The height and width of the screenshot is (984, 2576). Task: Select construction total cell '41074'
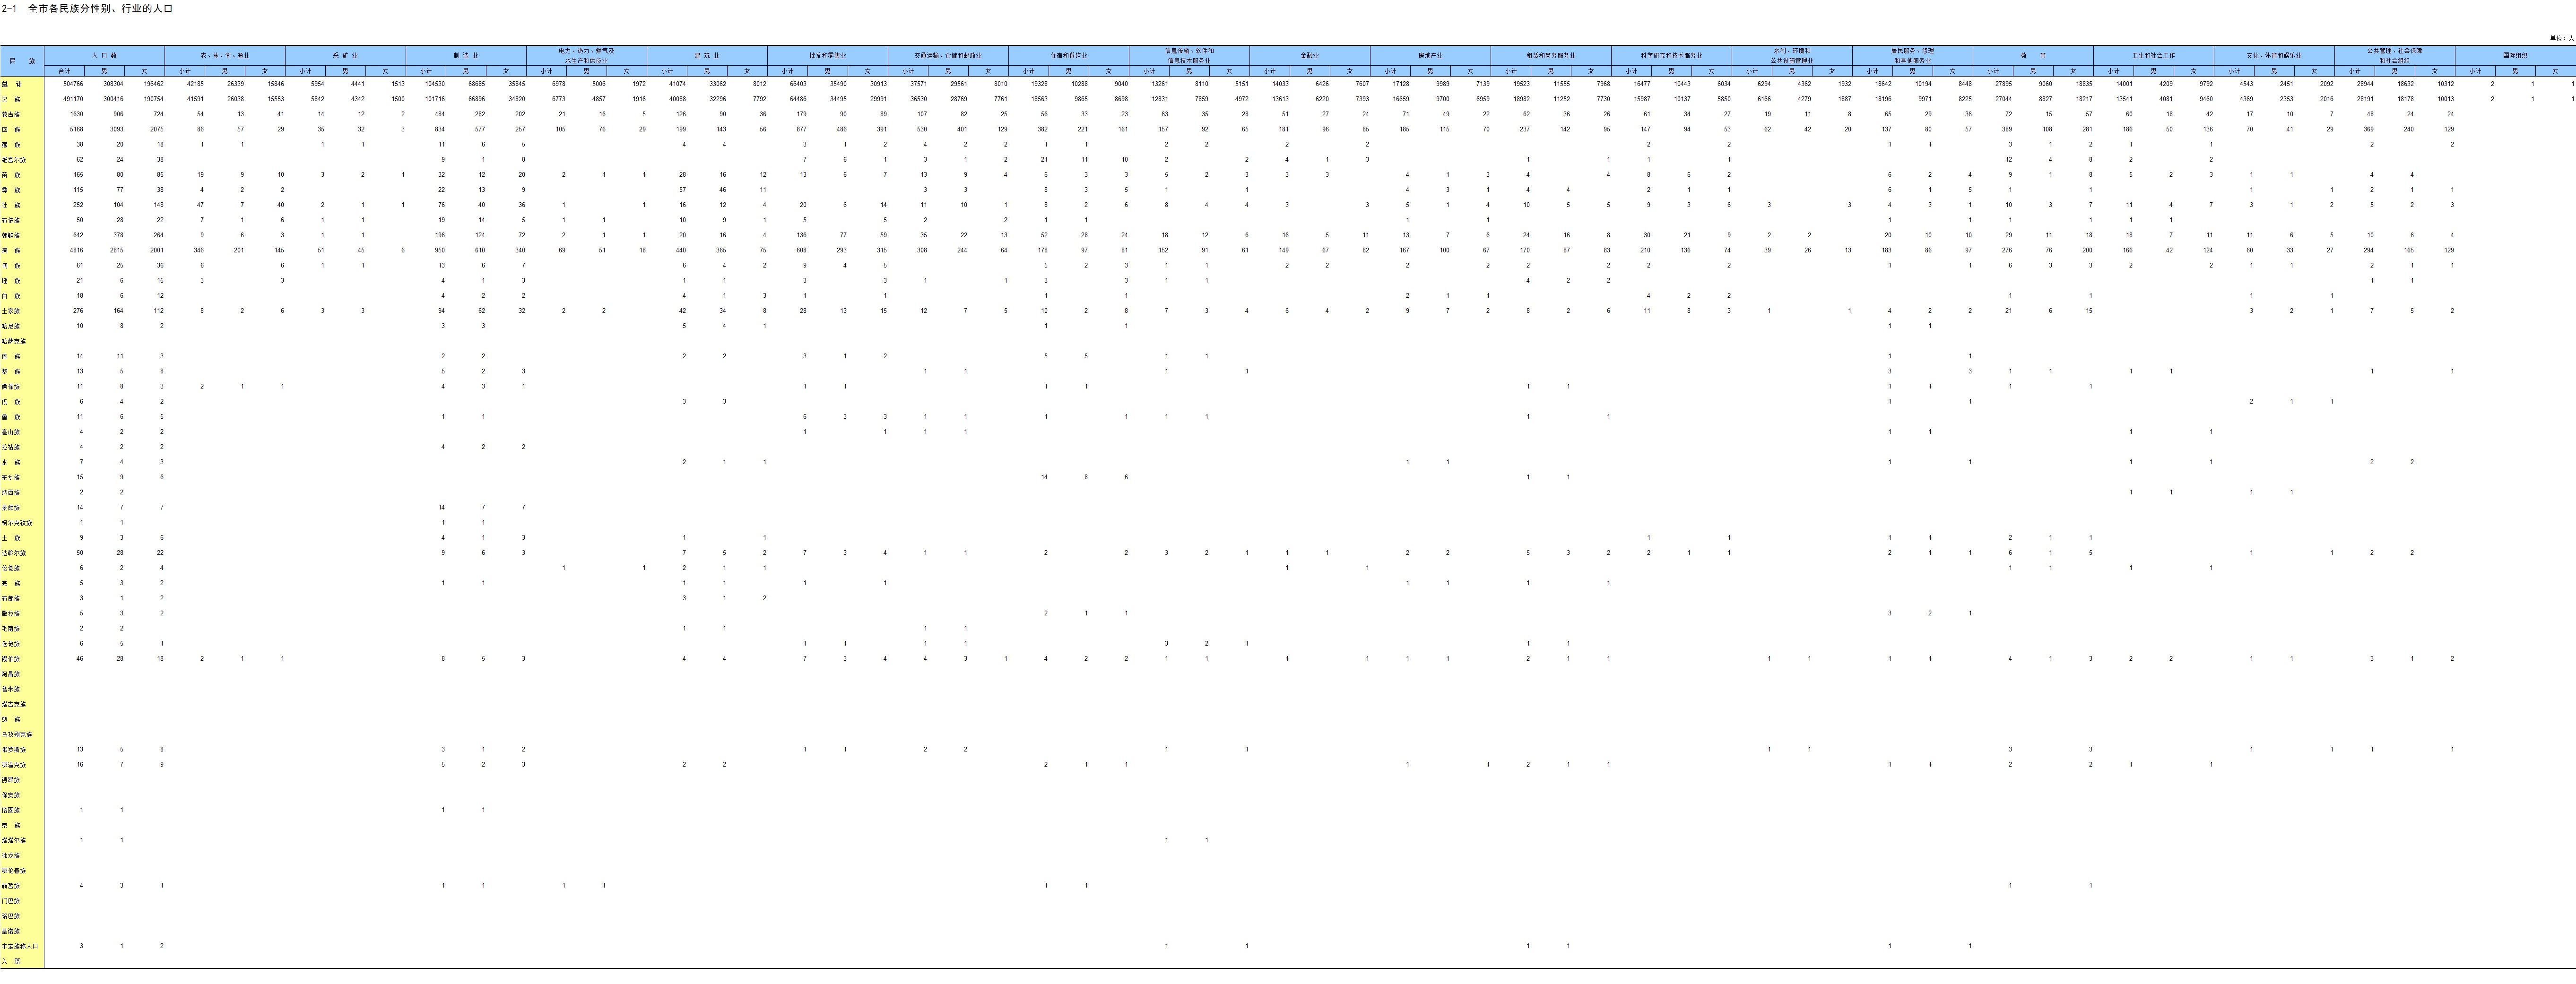(677, 84)
